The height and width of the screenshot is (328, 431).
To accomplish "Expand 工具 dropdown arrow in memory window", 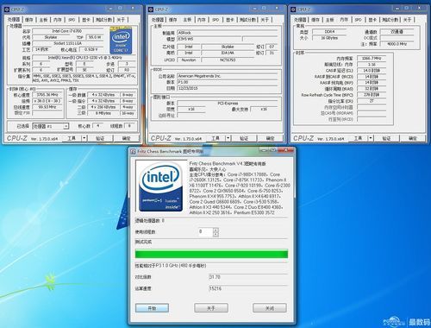I will (x=371, y=138).
